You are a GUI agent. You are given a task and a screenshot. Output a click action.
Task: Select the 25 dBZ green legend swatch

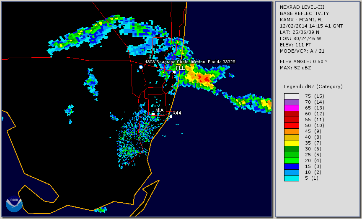click(x=292, y=155)
